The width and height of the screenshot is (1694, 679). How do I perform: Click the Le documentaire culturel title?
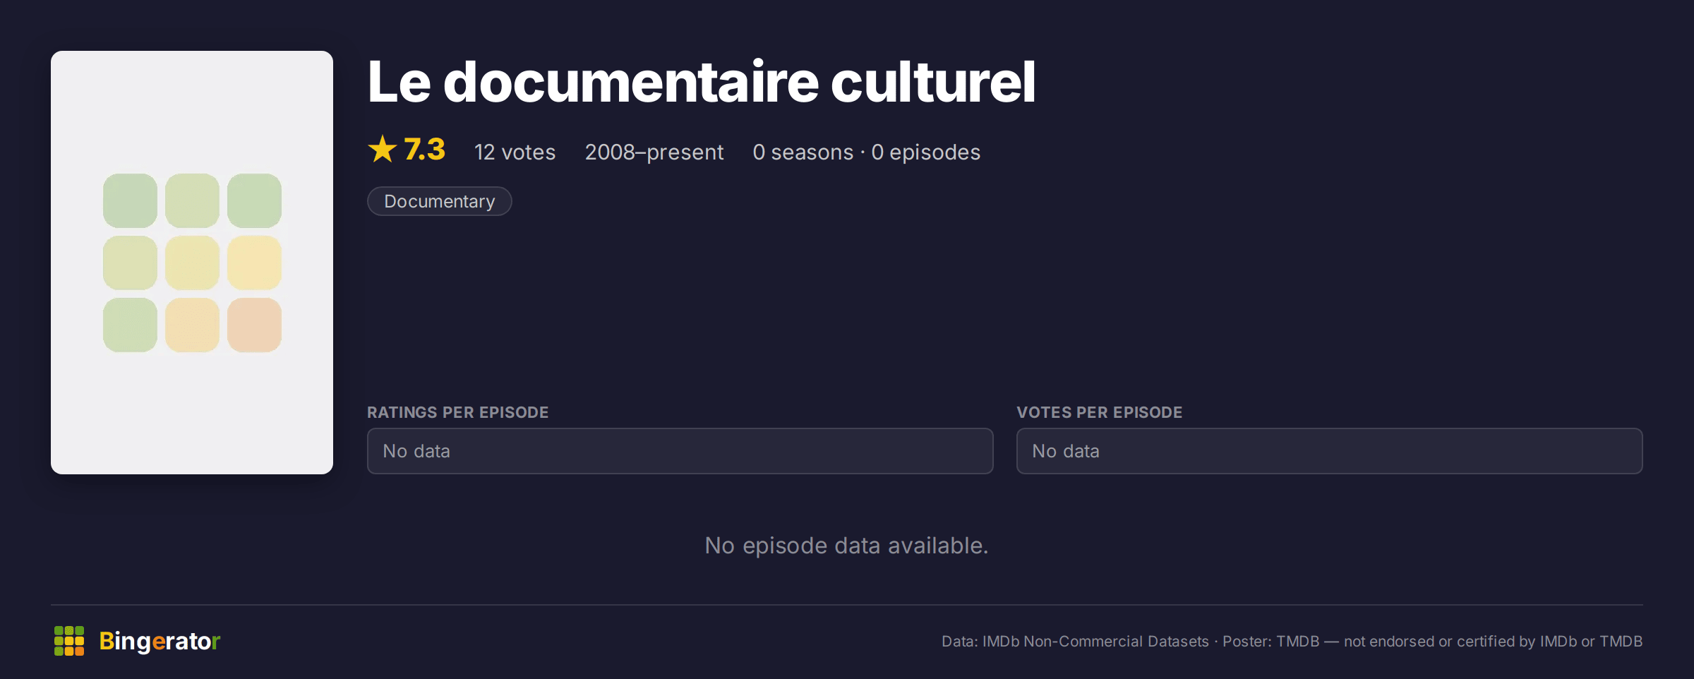point(702,82)
